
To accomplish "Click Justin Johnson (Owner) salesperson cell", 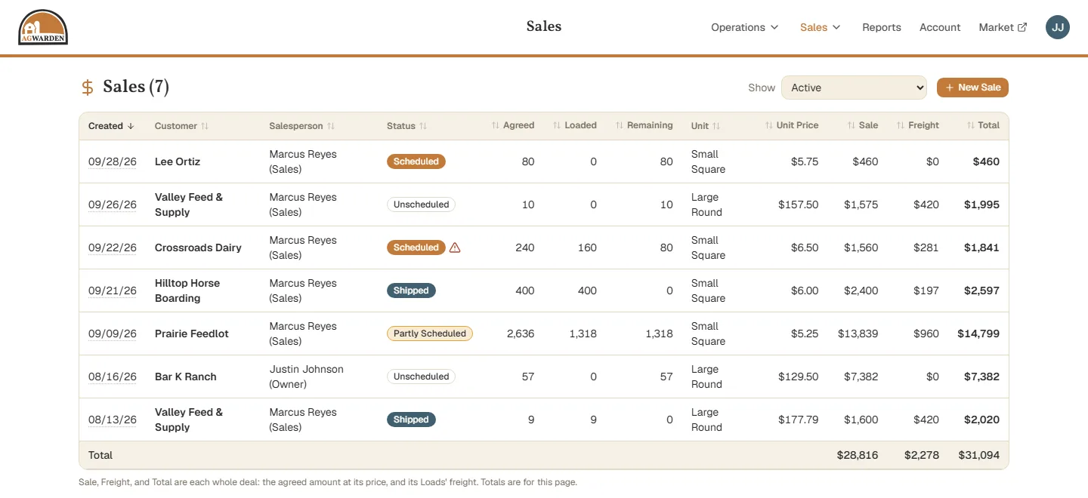I will click(x=307, y=377).
